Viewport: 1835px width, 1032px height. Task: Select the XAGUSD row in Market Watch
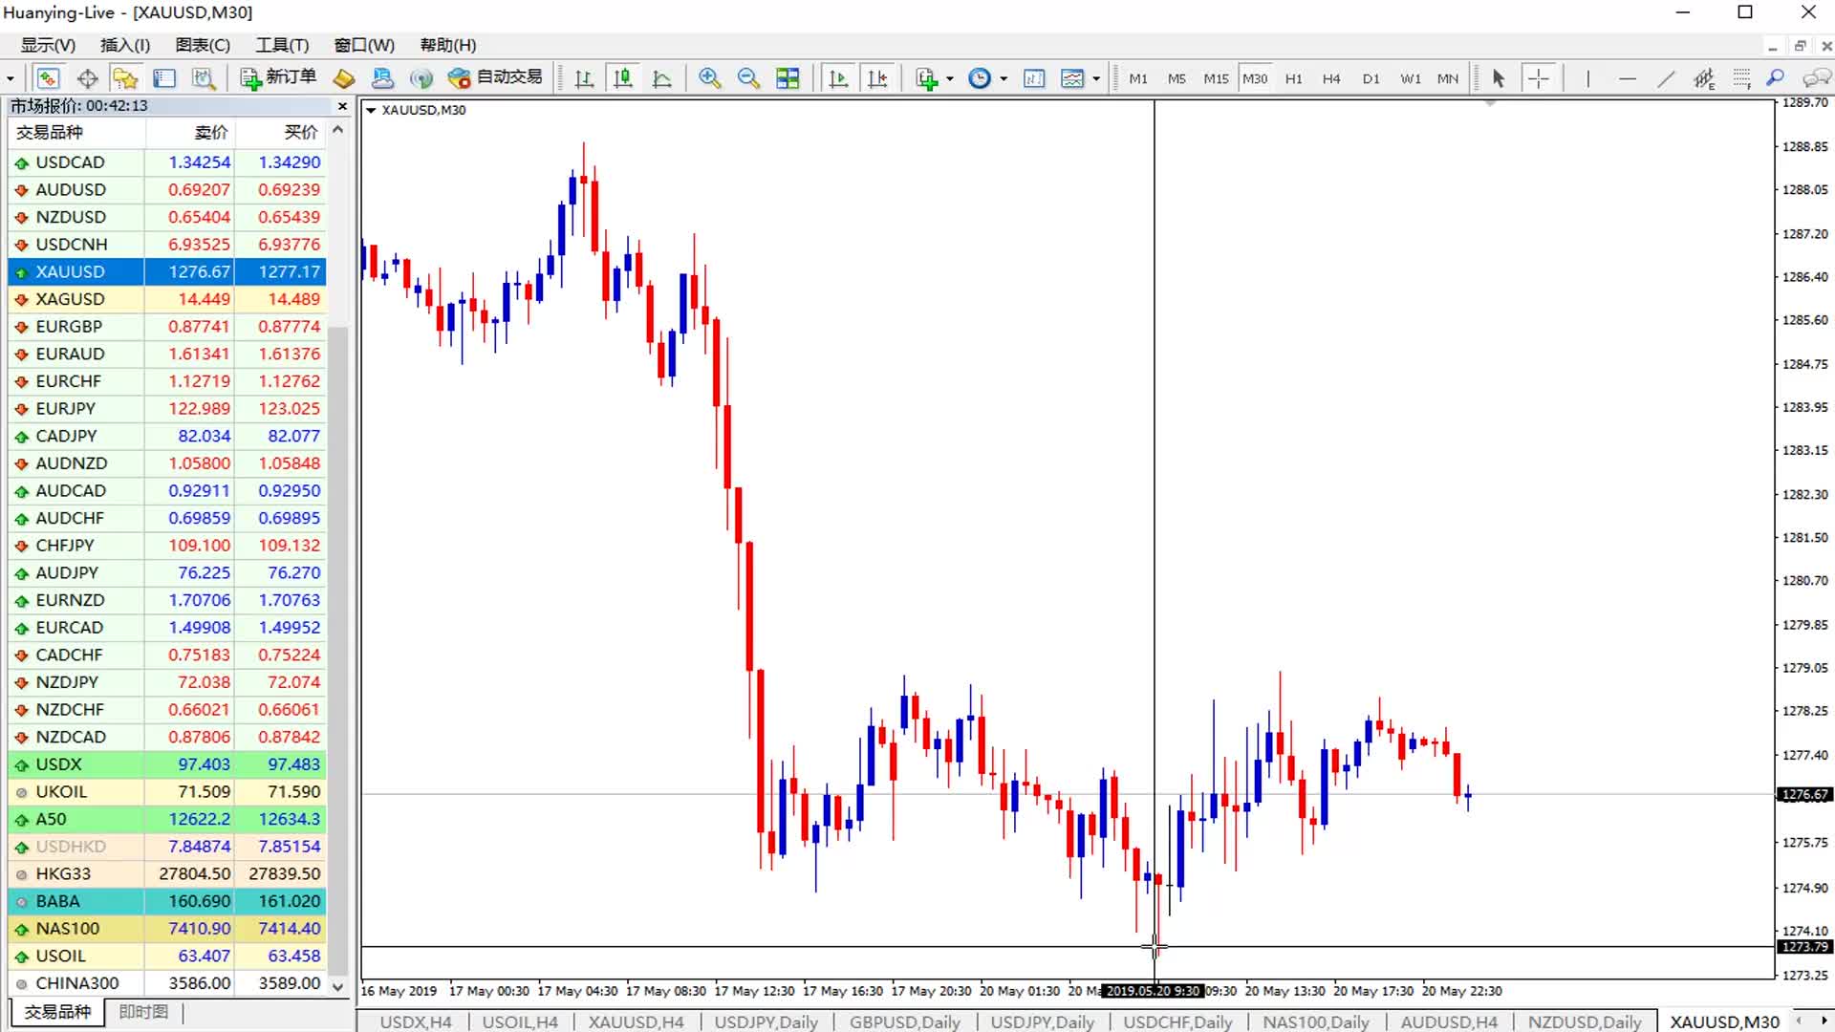tap(167, 299)
